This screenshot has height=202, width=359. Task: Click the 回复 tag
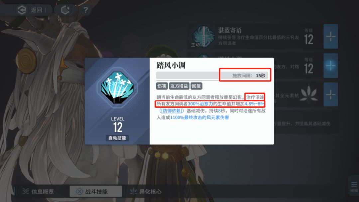click(x=196, y=86)
